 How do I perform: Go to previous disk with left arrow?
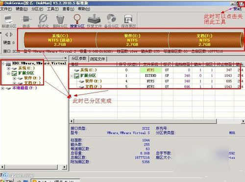[x=6, y=34]
